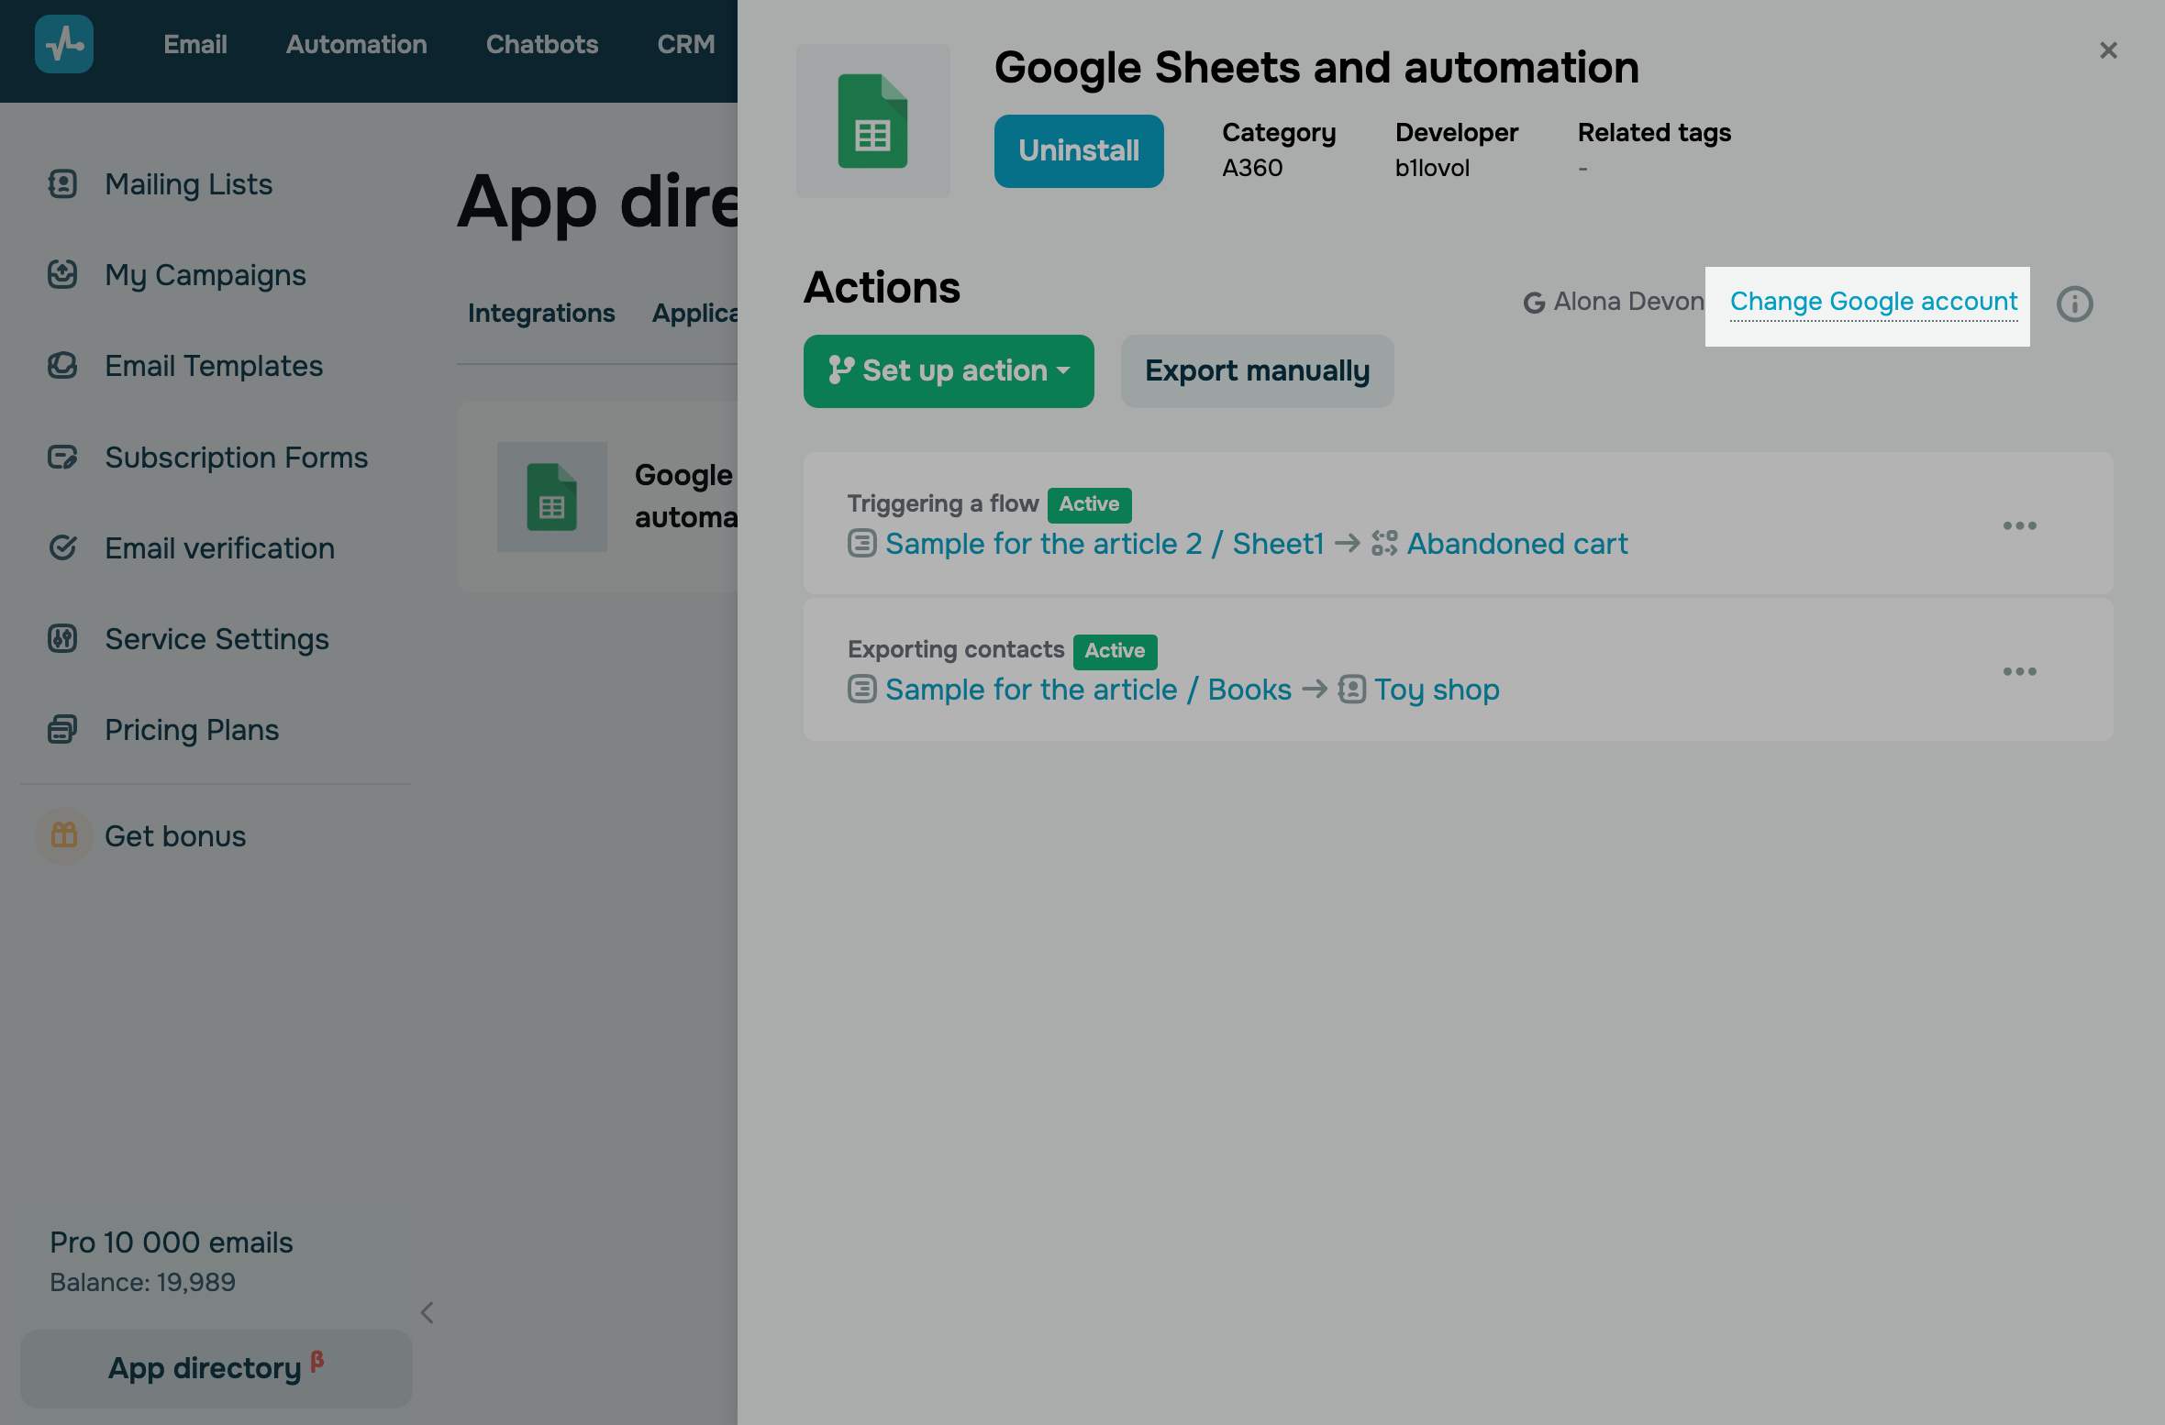Open the Set up action dropdown
The image size is (2165, 1425).
coord(949,370)
